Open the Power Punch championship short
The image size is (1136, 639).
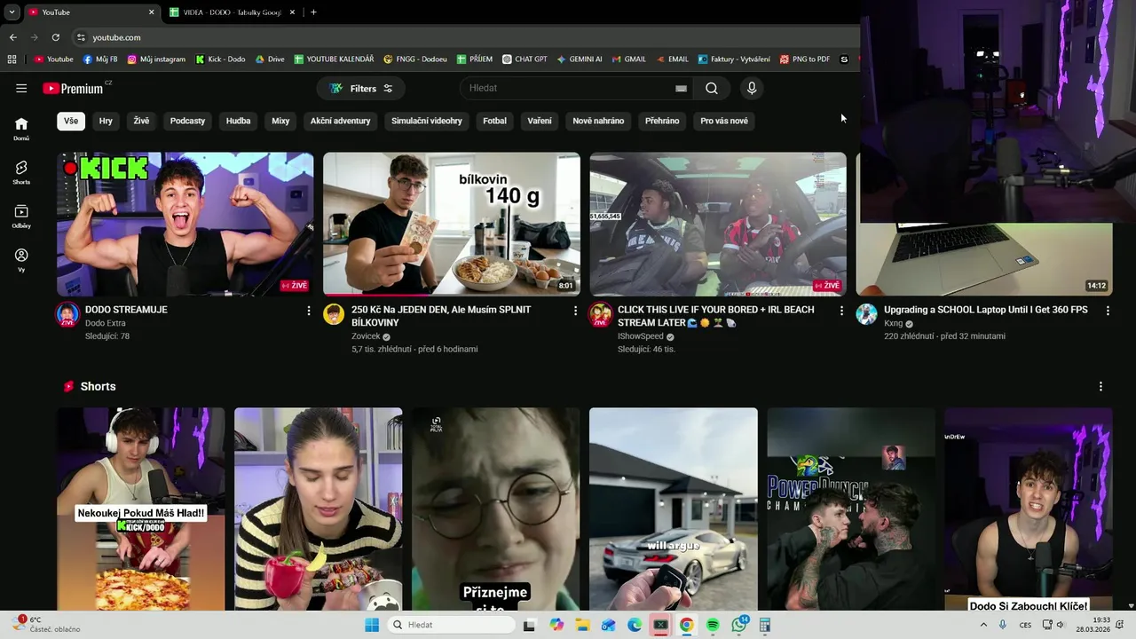[850, 509]
